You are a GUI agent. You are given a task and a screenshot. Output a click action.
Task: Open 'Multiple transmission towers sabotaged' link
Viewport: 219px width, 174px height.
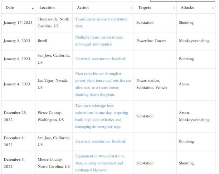point(99,41)
